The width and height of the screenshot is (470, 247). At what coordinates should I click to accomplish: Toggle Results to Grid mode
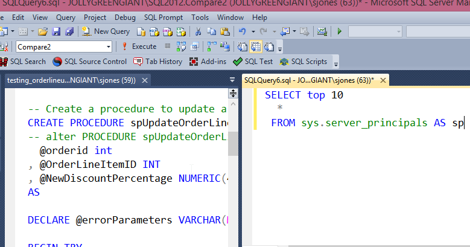pos(255,47)
